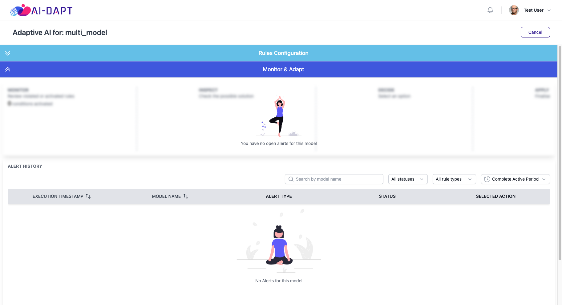This screenshot has height=305, width=562.
Task: Open the All statuses dropdown
Action: click(408, 179)
